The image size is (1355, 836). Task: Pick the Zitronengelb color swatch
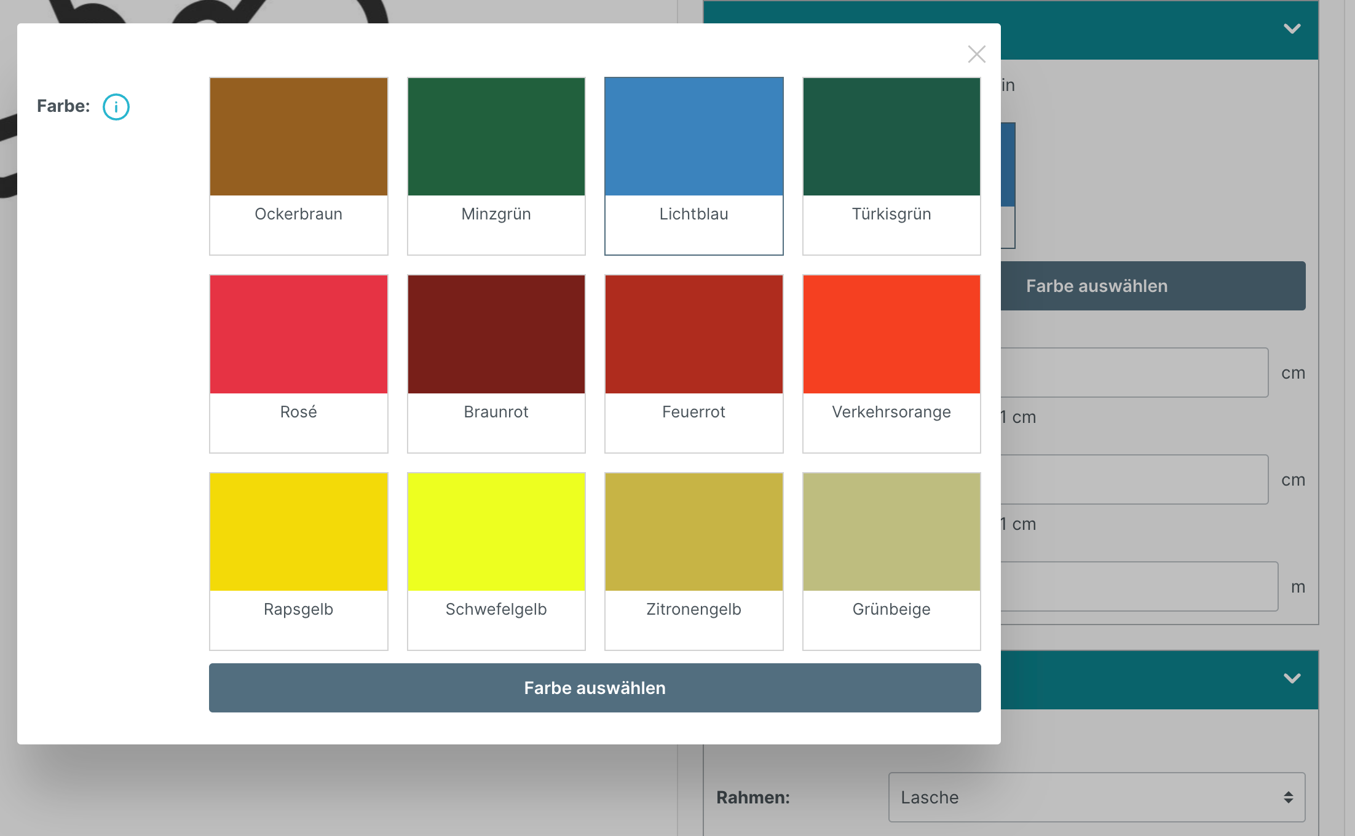(693, 561)
